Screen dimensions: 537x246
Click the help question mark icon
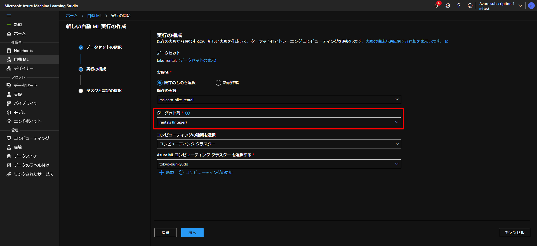(459, 6)
